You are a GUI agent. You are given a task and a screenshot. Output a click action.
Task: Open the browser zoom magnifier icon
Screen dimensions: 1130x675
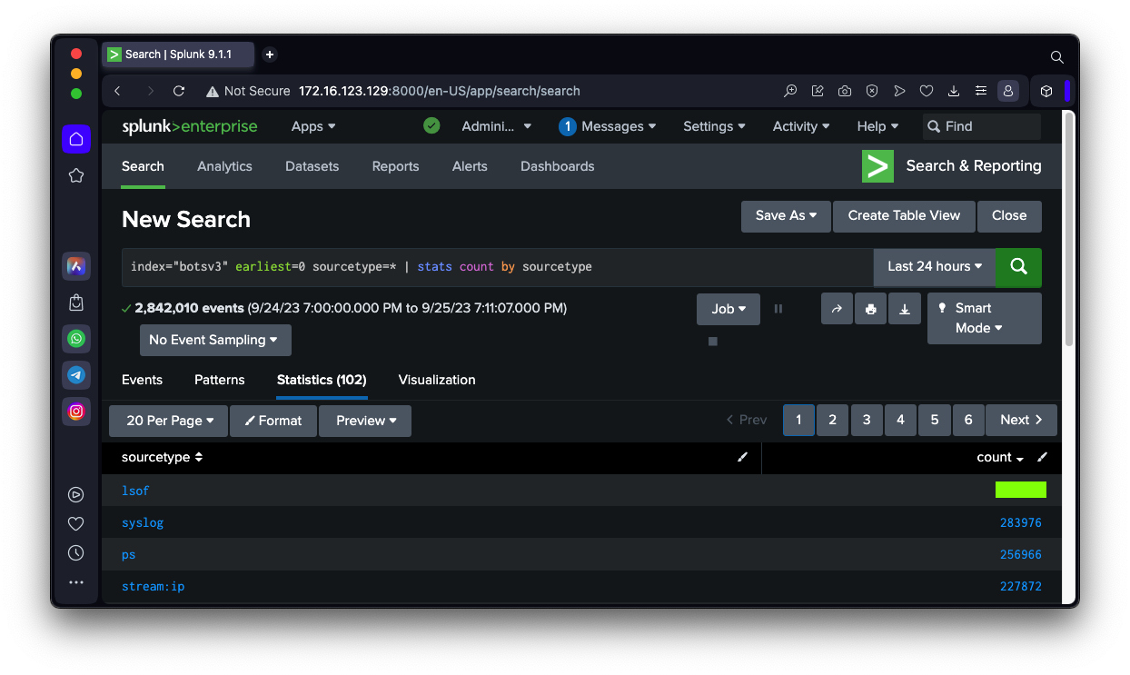(x=790, y=91)
